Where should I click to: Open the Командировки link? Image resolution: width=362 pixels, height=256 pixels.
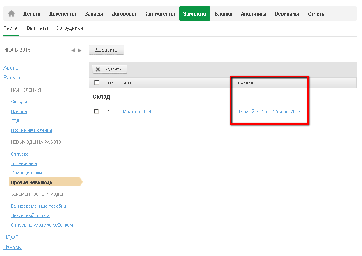[26, 173]
